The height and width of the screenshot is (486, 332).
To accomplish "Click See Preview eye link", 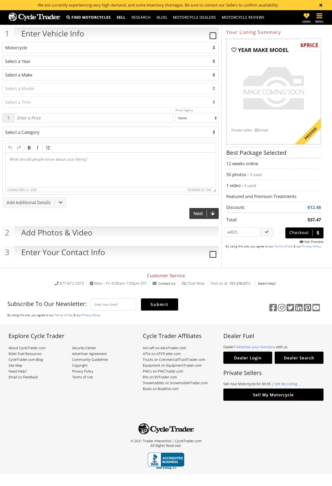I will click(312, 242).
